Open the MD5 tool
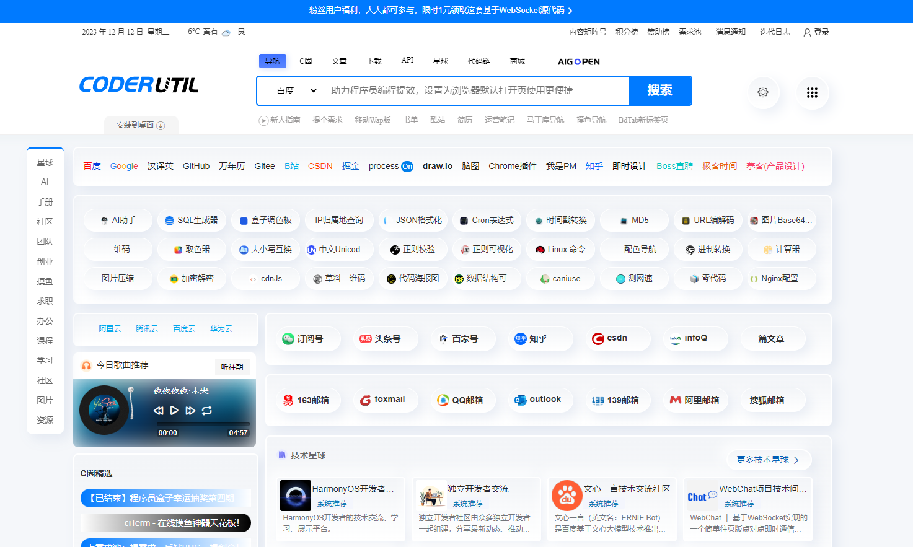This screenshot has height=547, width=913. point(634,221)
